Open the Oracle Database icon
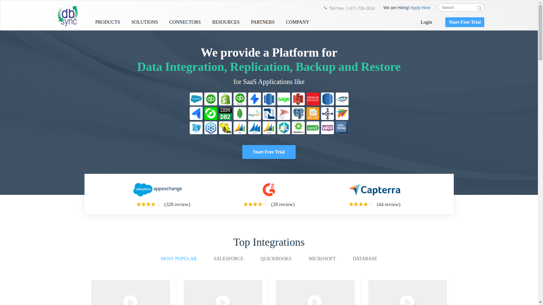 (313, 99)
